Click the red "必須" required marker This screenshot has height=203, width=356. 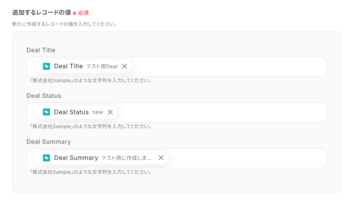pos(83,13)
